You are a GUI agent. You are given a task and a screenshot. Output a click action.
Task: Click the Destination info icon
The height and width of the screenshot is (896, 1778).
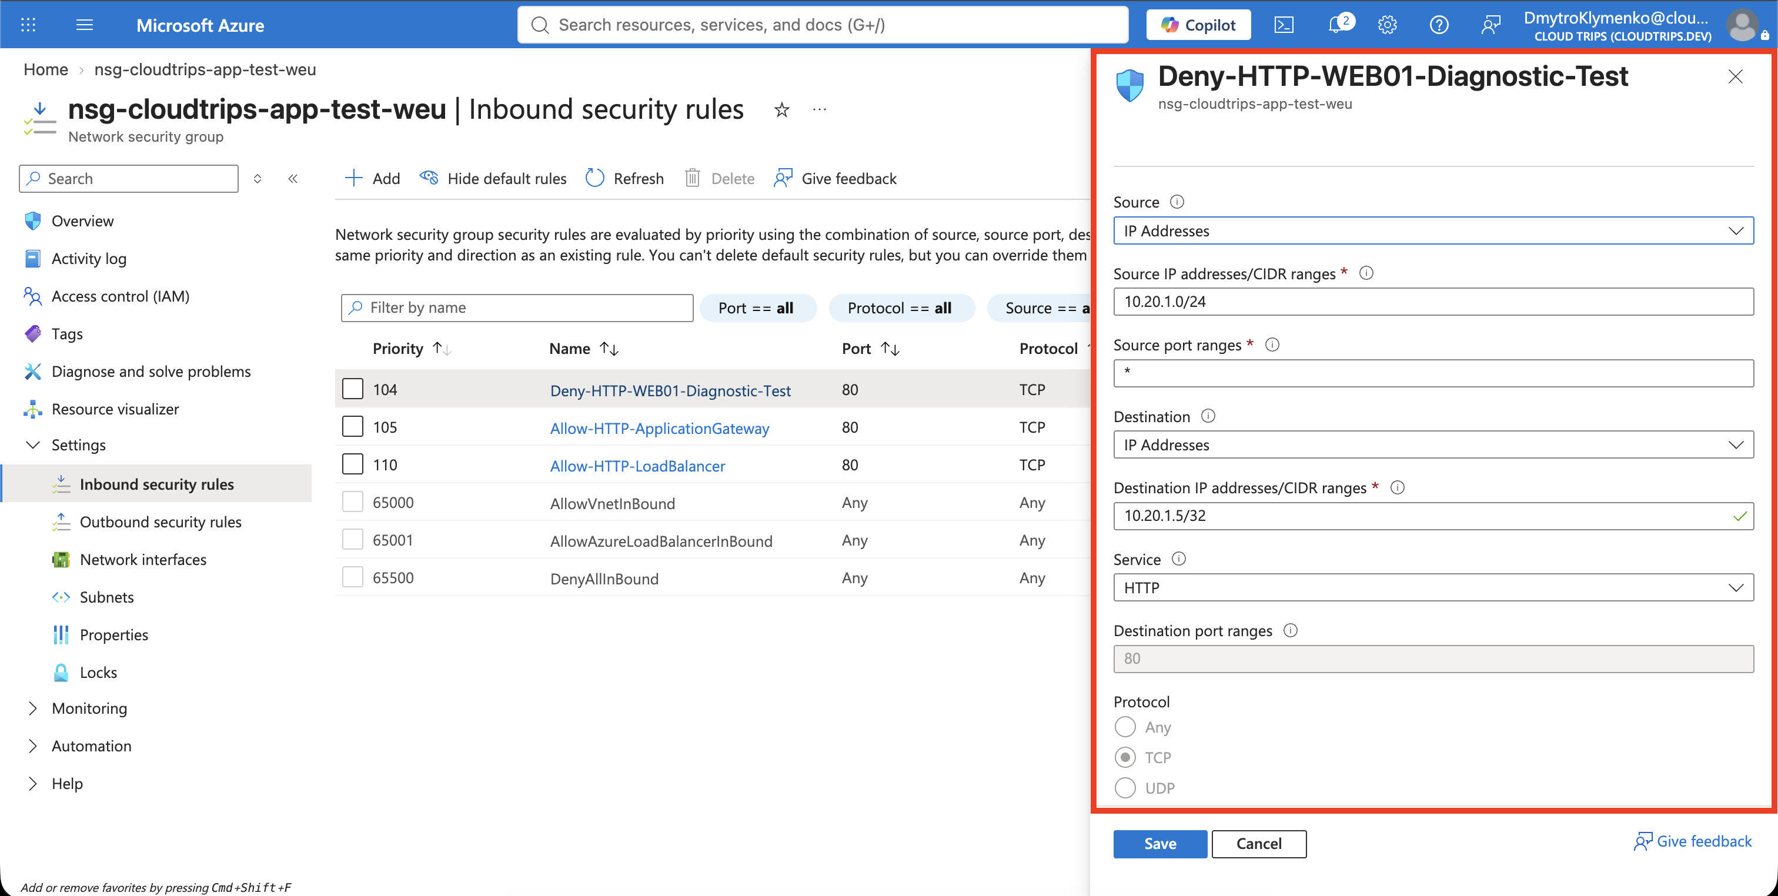1208,416
